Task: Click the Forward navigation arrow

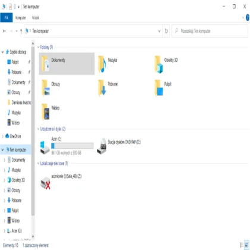Action: pos(11,31)
